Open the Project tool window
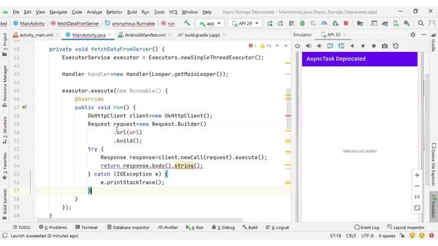This screenshot has width=438, height=246. tap(5, 44)
